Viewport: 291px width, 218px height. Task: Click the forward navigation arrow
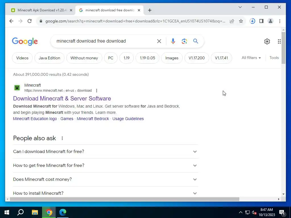pyautogui.click(x=20, y=21)
